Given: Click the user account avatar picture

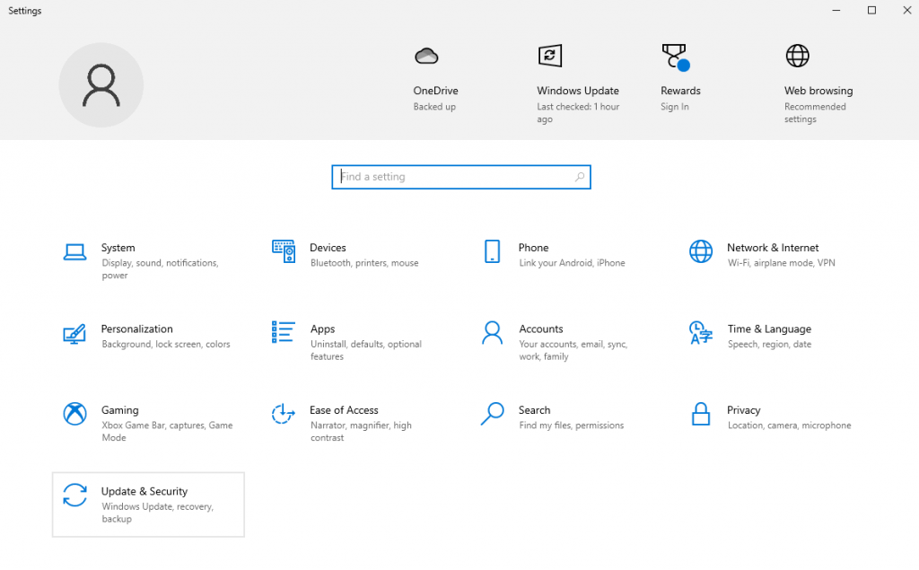Looking at the screenshot, I should (x=101, y=85).
